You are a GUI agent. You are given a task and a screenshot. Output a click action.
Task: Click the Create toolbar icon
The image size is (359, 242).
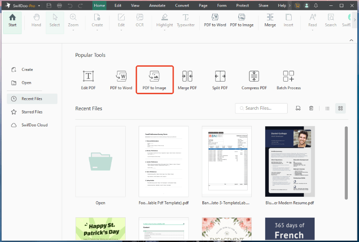pyautogui.click(x=97, y=22)
